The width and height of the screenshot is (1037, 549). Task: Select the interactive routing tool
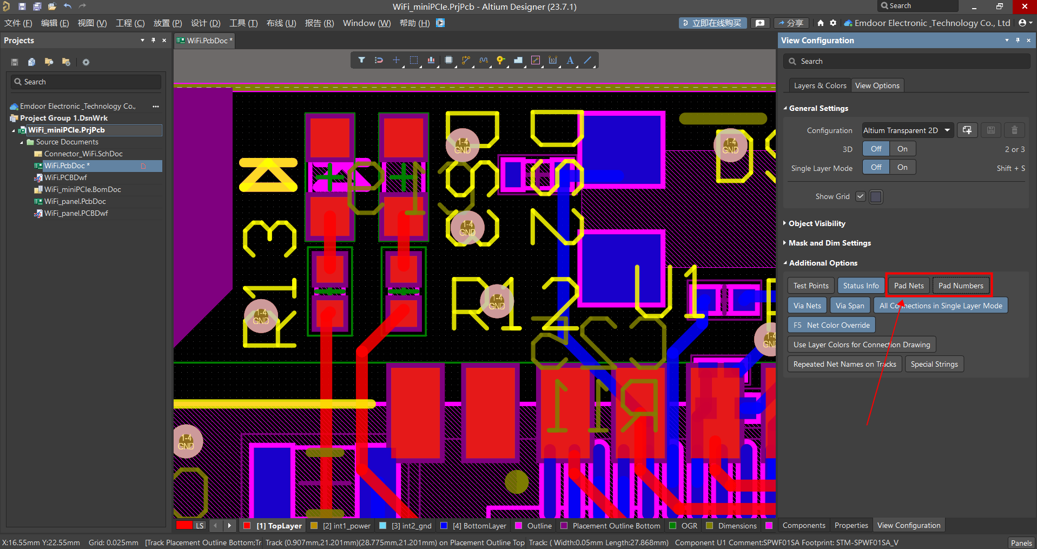[466, 60]
